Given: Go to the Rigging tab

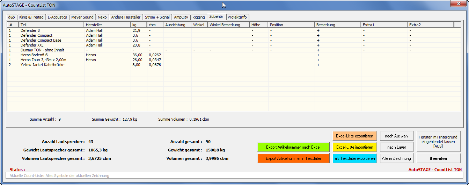Looking at the screenshot, I should [x=198, y=17].
